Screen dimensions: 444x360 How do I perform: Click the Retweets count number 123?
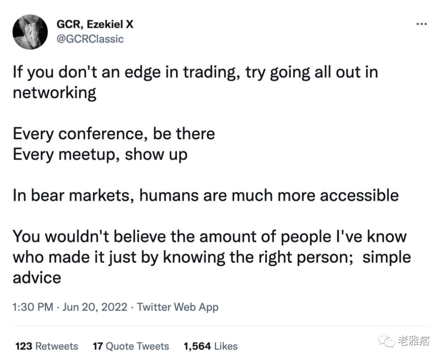point(24,346)
